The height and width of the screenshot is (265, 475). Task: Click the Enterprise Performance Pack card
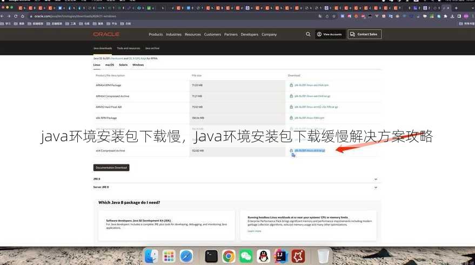coord(309,226)
